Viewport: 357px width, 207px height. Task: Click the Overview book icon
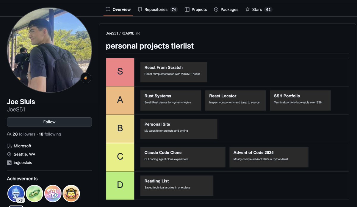pos(108,10)
